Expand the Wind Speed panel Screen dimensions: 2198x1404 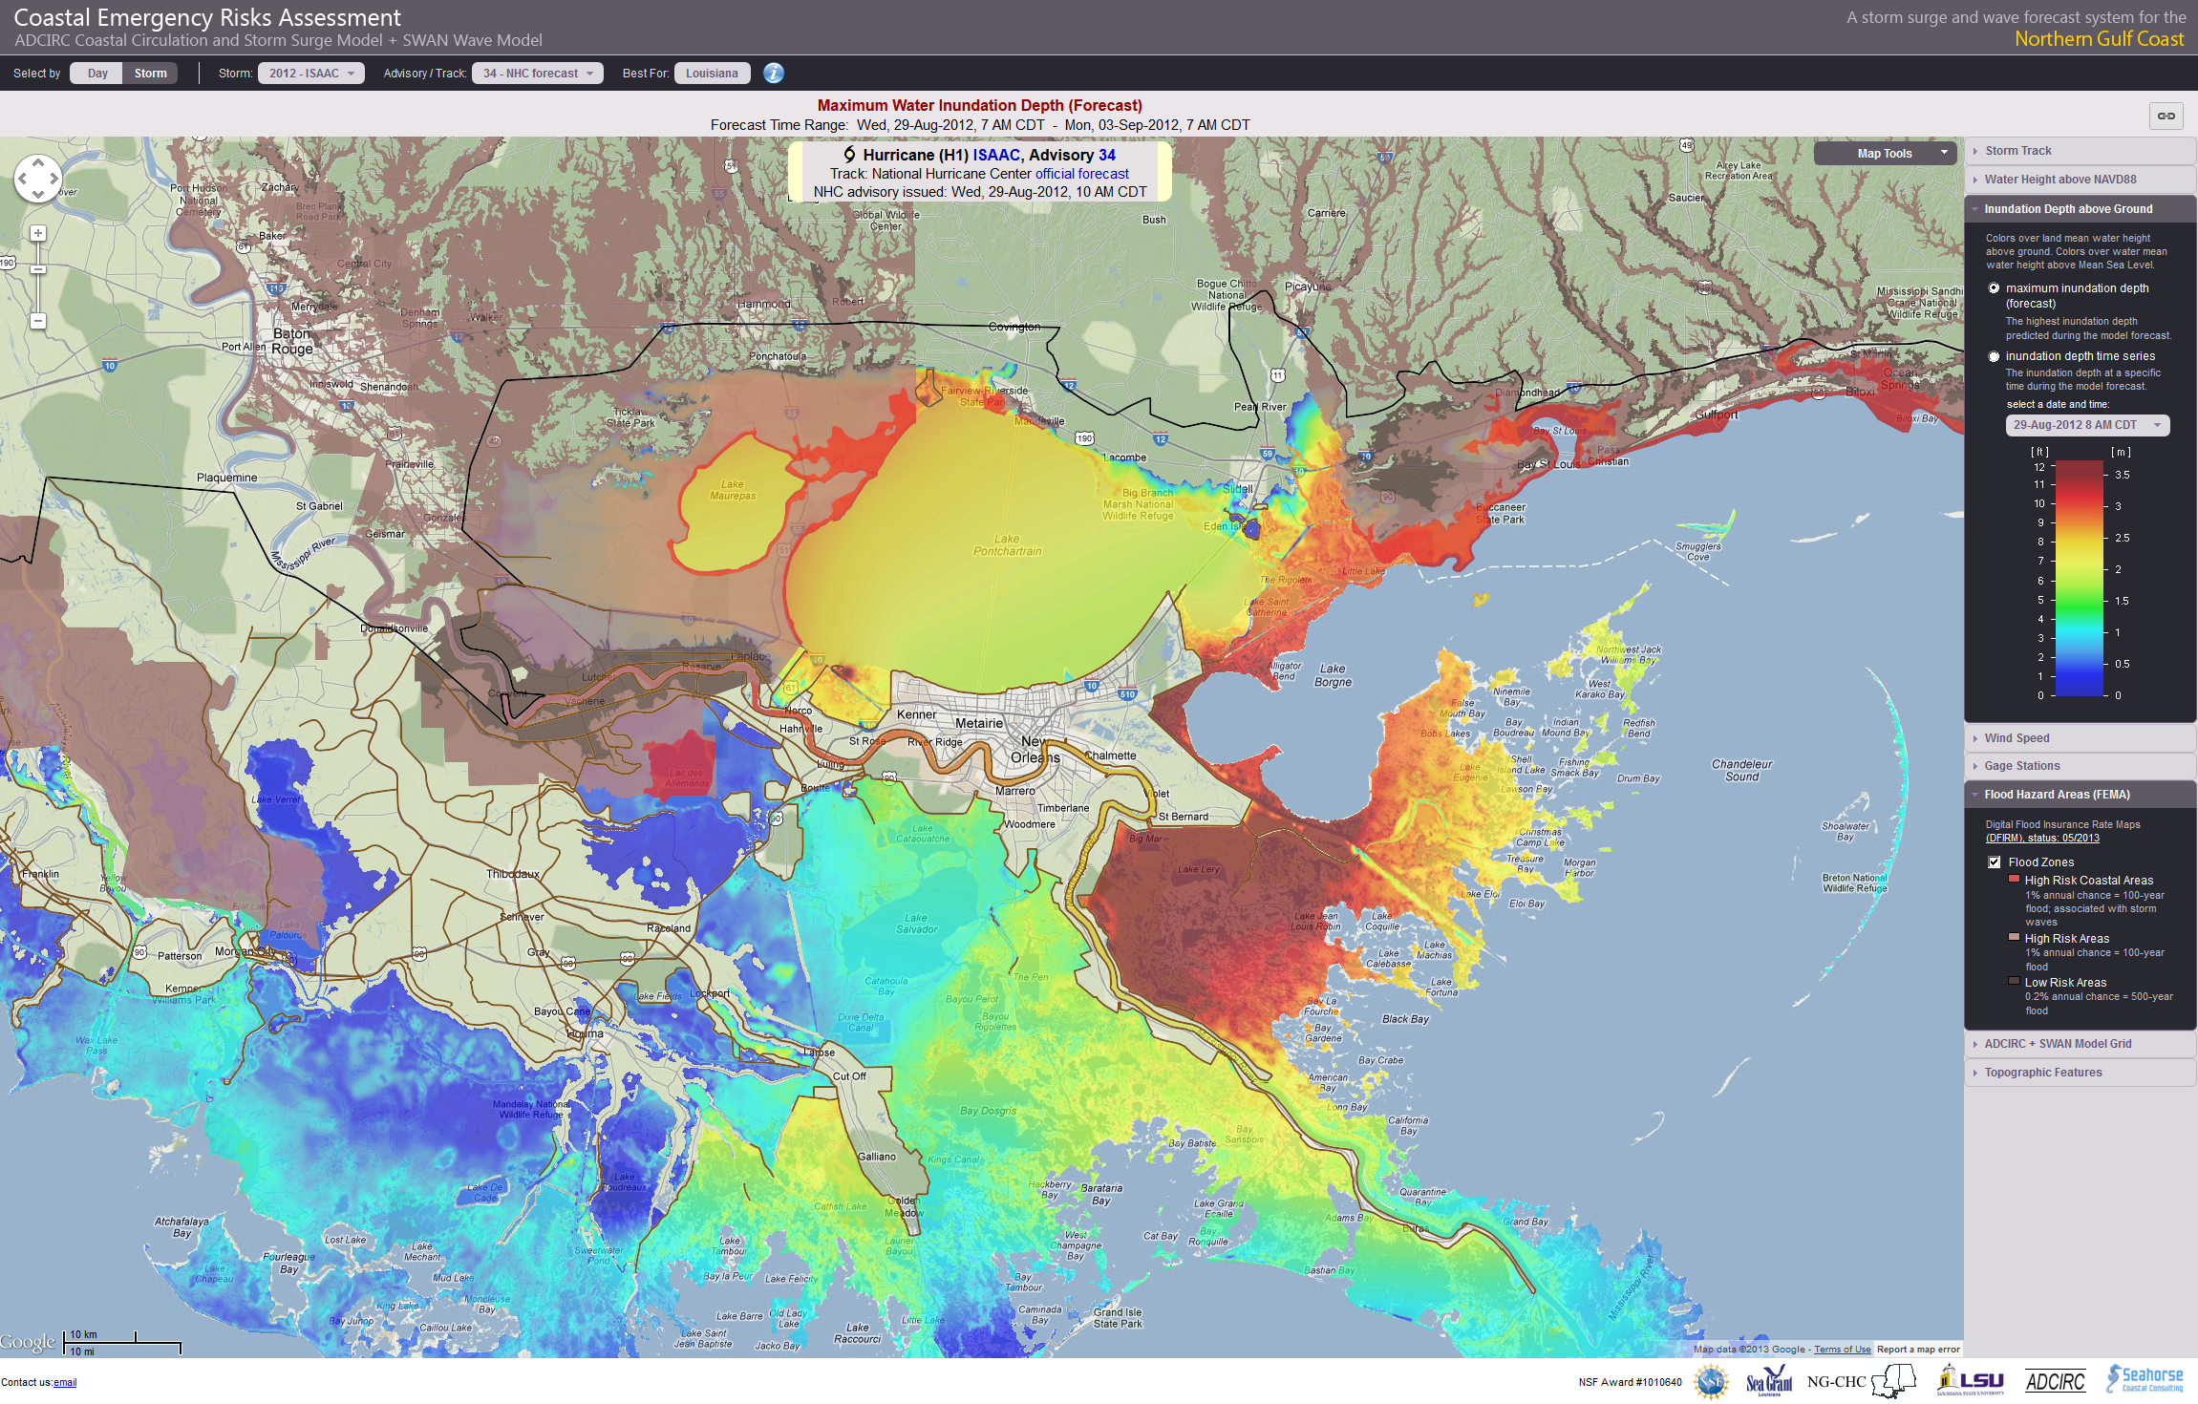pos(2017,737)
